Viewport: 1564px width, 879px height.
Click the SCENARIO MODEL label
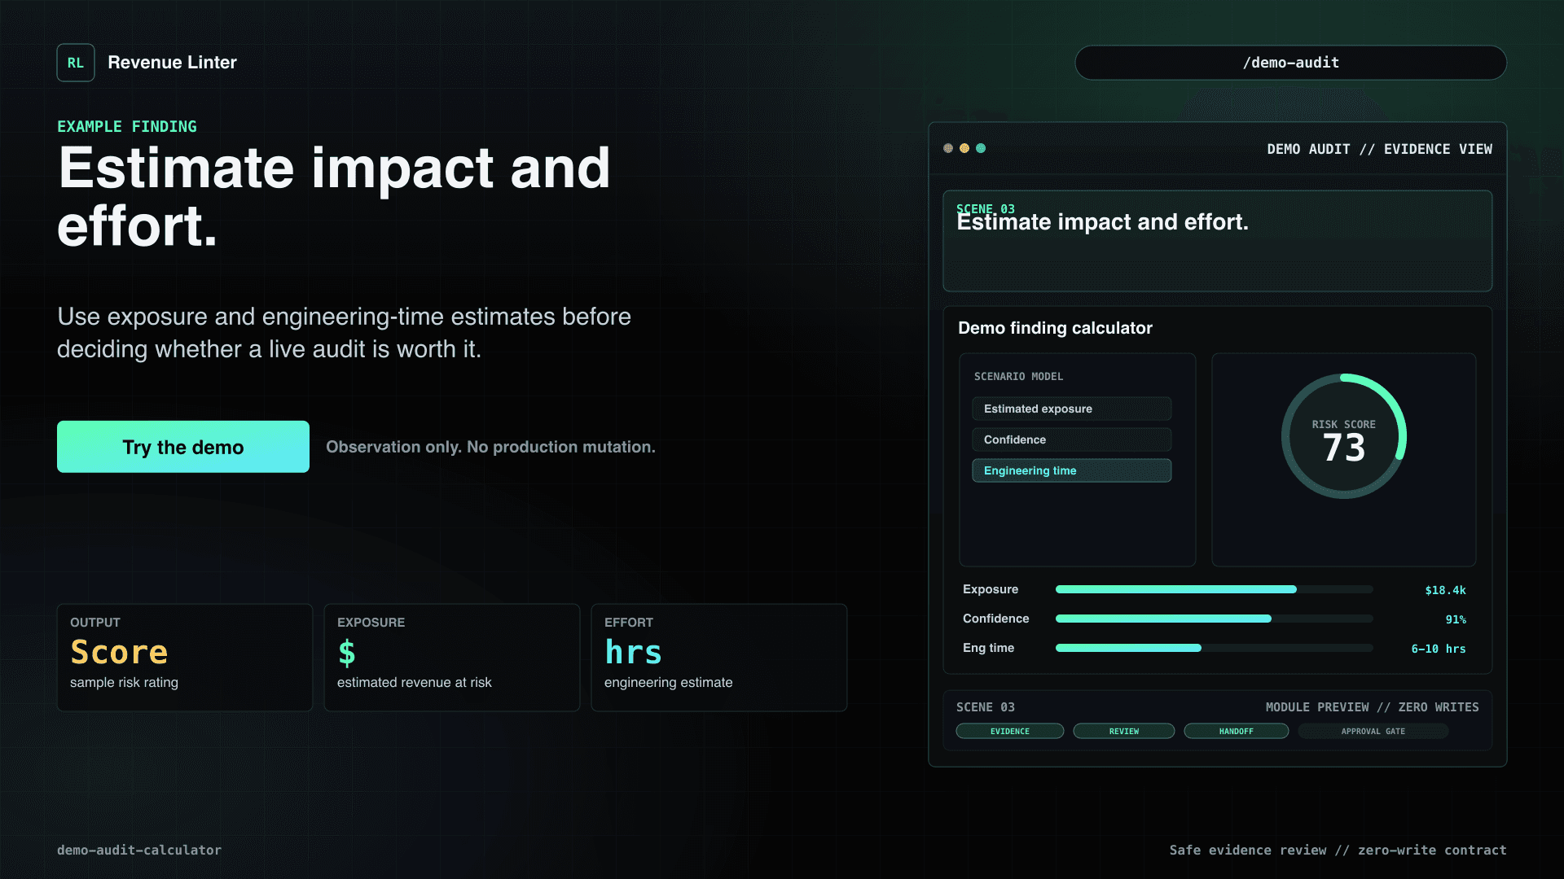(x=1018, y=376)
